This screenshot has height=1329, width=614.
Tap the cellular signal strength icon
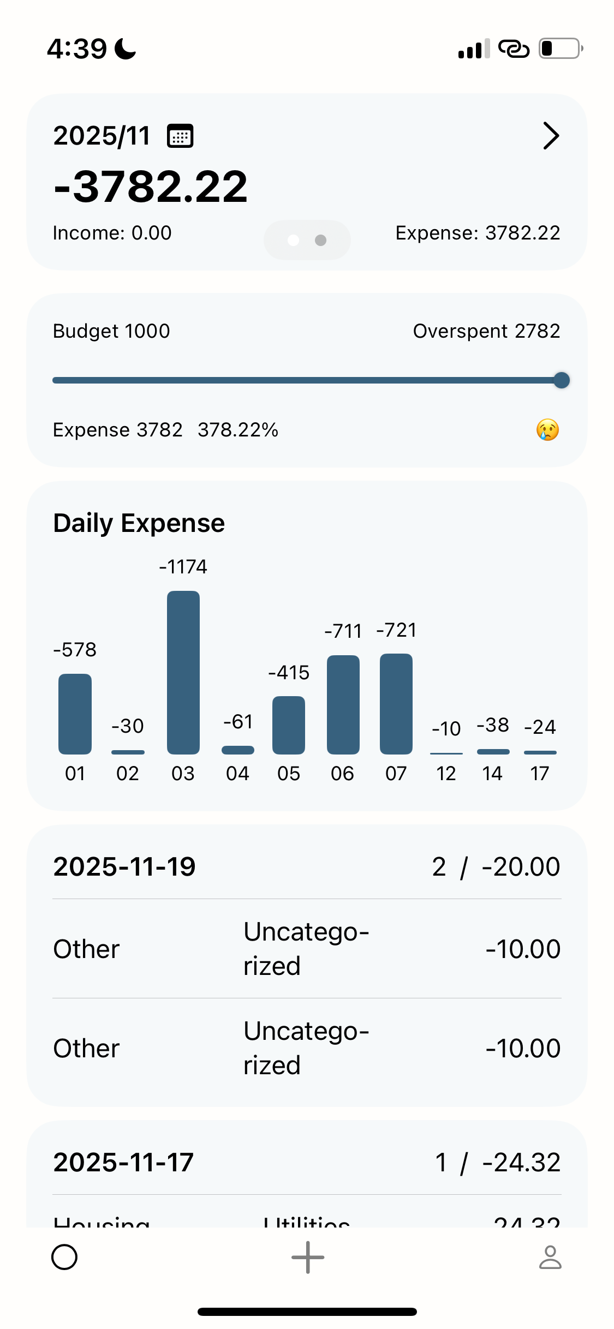click(474, 49)
